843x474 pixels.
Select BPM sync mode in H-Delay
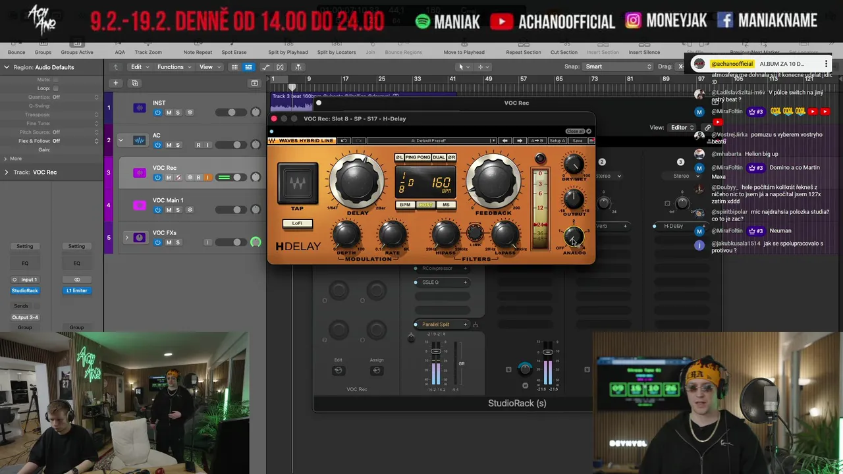pos(405,205)
